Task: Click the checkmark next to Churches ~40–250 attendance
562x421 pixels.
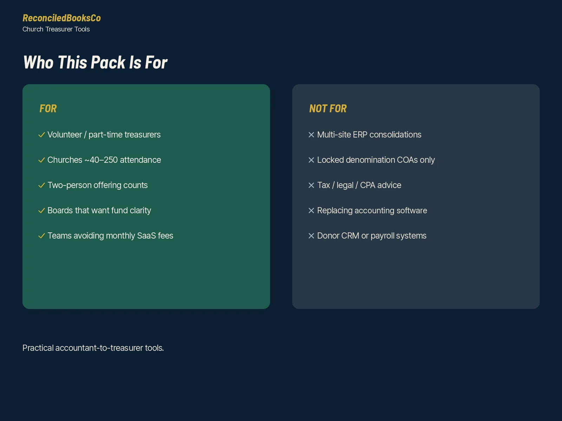Action: (x=41, y=160)
